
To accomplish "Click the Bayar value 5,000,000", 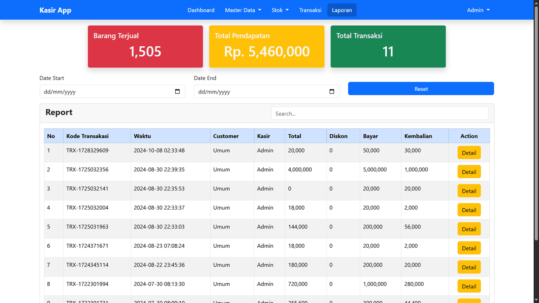I will 375,170.
